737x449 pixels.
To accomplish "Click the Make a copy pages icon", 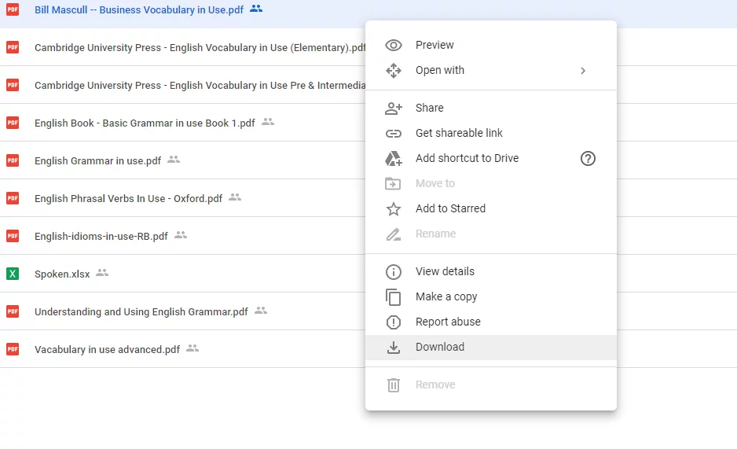I will [x=394, y=297].
